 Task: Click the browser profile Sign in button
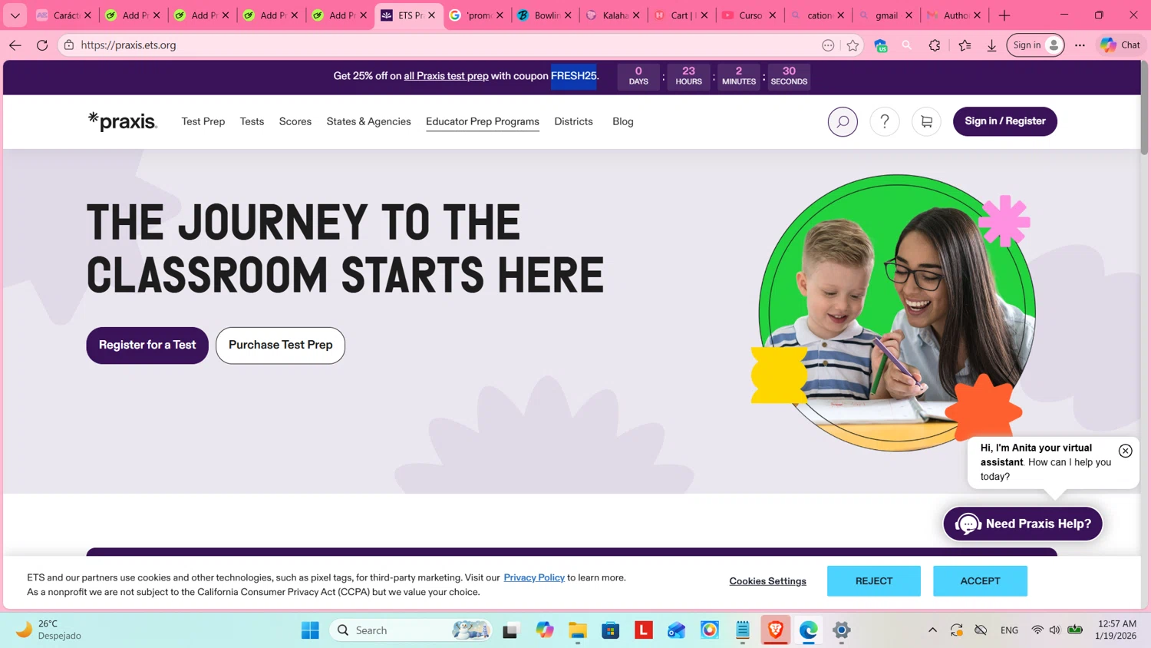[x=1035, y=45]
